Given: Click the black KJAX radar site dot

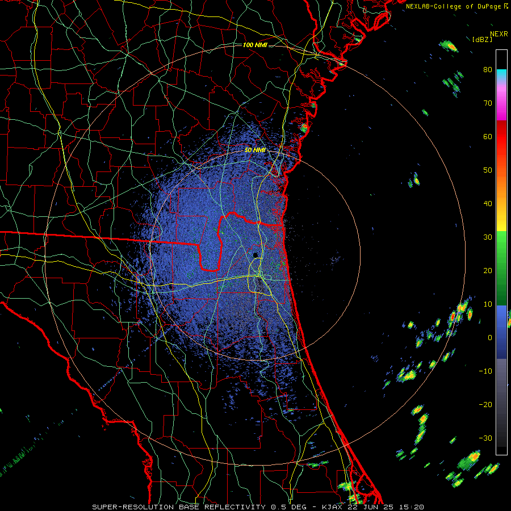Looking at the screenshot, I should pyautogui.click(x=256, y=255).
